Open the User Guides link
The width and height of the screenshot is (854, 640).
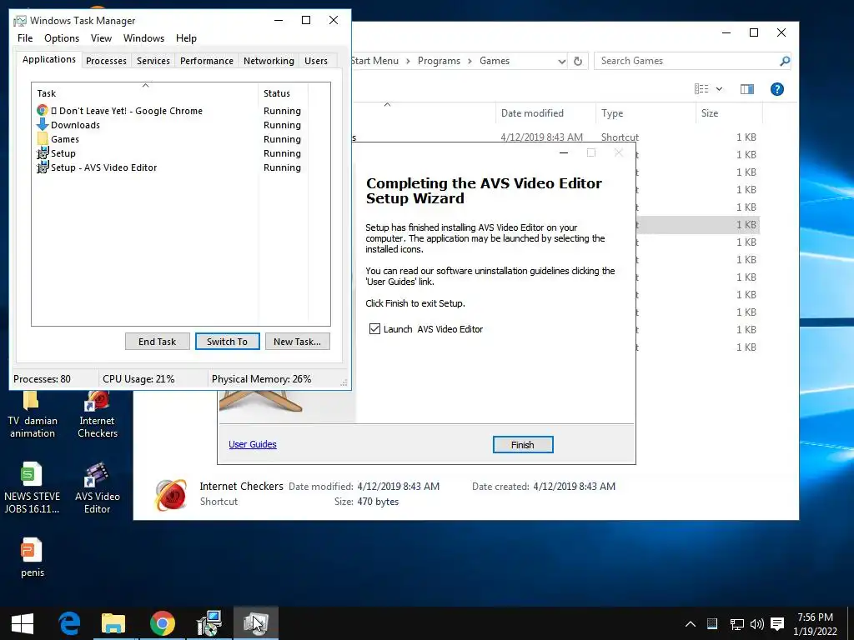coord(253,444)
